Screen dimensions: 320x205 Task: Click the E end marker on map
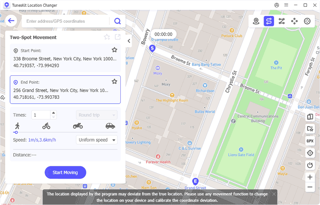pos(195,181)
